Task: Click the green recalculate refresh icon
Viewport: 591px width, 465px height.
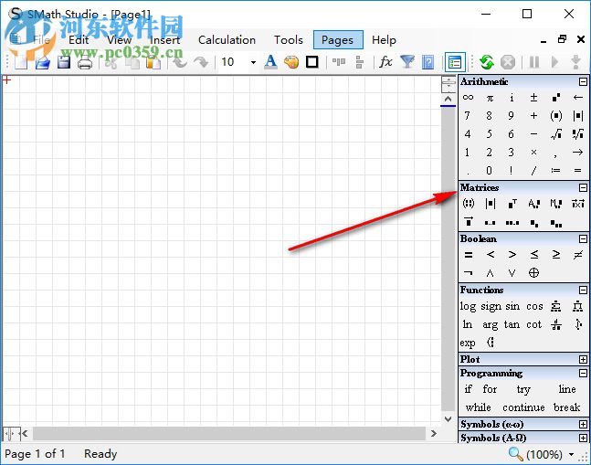Action: 487,62
